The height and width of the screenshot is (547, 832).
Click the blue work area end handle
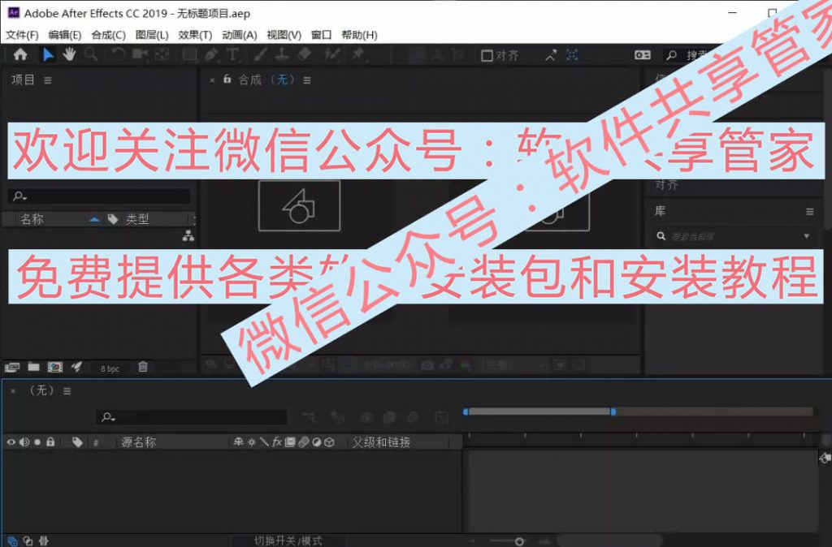pyautogui.click(x=613, y=411)
